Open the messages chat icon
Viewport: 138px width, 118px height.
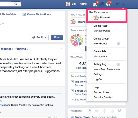click(x=101, y=4)
